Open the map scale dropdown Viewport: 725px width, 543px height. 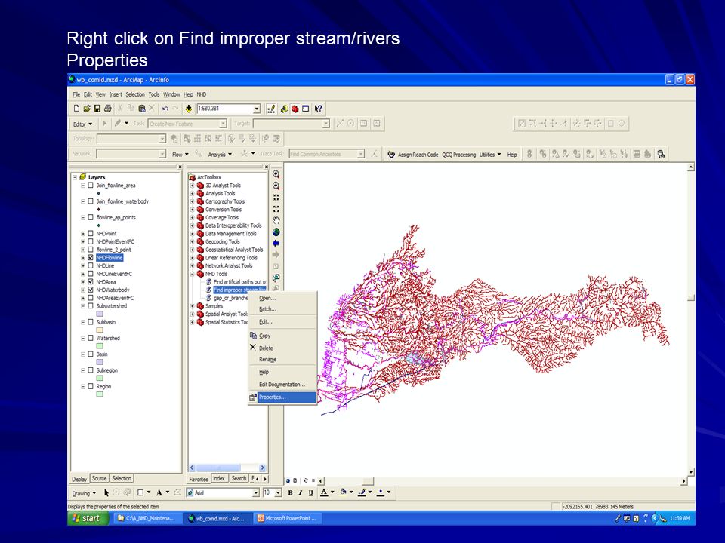point(257,109)
